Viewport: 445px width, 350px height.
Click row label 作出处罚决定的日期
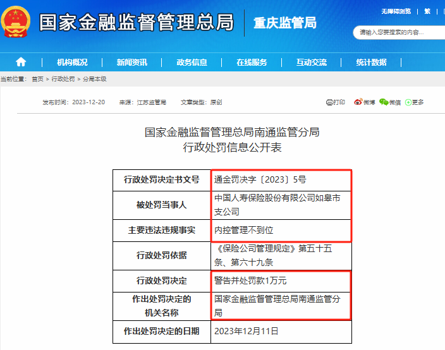162,332
